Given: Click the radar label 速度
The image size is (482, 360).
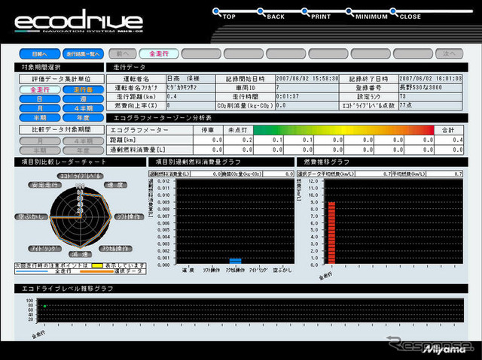Looking at the screenshot, I should click(115, 185).
